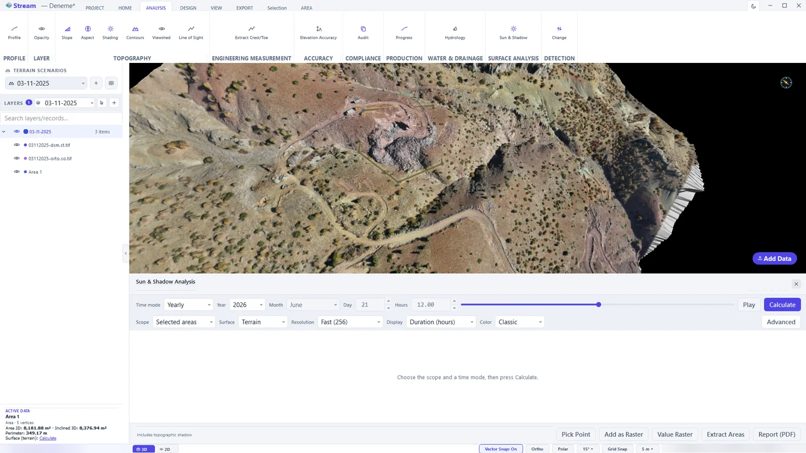Select the Sun & Shadow tool
Screen dimensions: 806x453
pyautogui.click(x=513, y=33)
